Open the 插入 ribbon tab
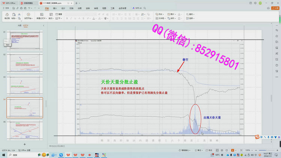The height and width of the screenshot is (158, 281). tap(55, 8)
